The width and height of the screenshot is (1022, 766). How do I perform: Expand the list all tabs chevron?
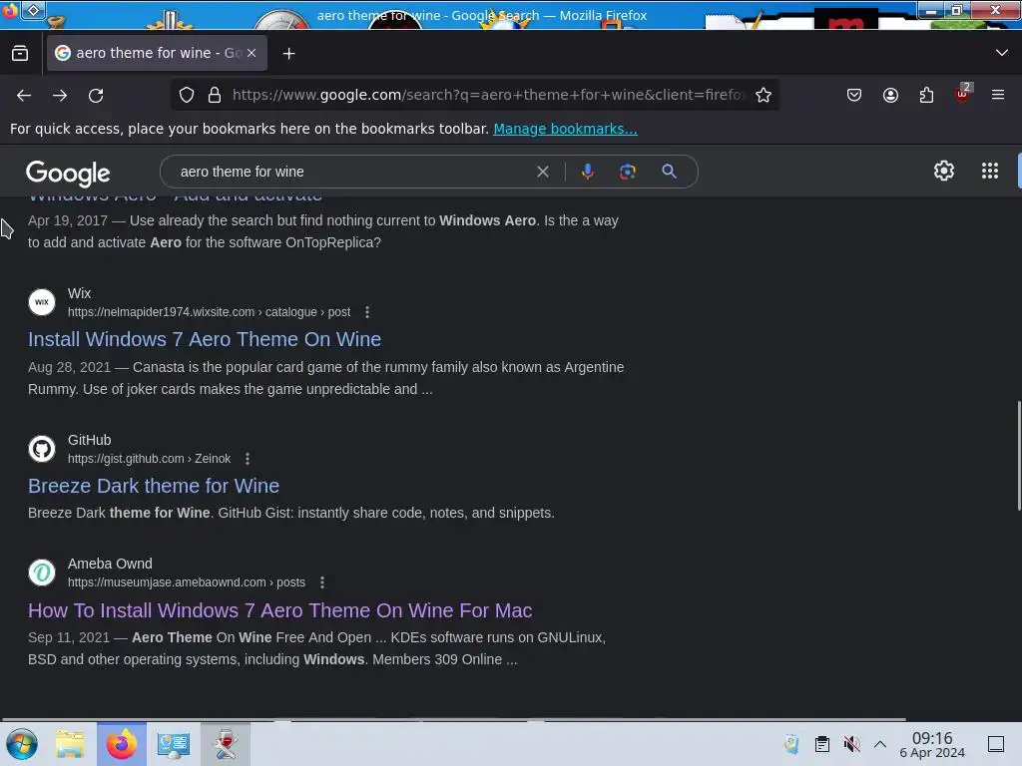click(1002, 53)
